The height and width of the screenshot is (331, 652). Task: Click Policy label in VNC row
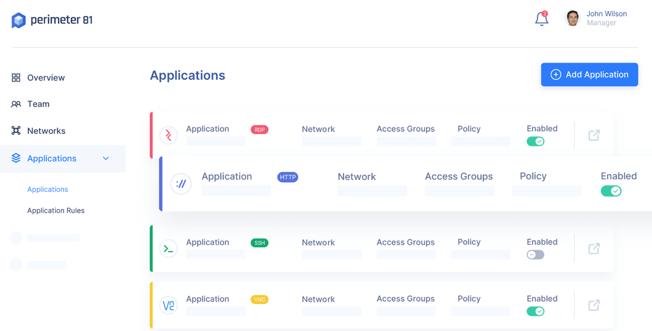click(469, 298)
